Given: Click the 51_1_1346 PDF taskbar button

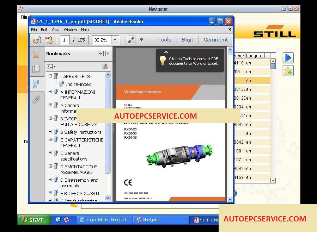Looking at the screenshot, I should (x=204, y=220).
